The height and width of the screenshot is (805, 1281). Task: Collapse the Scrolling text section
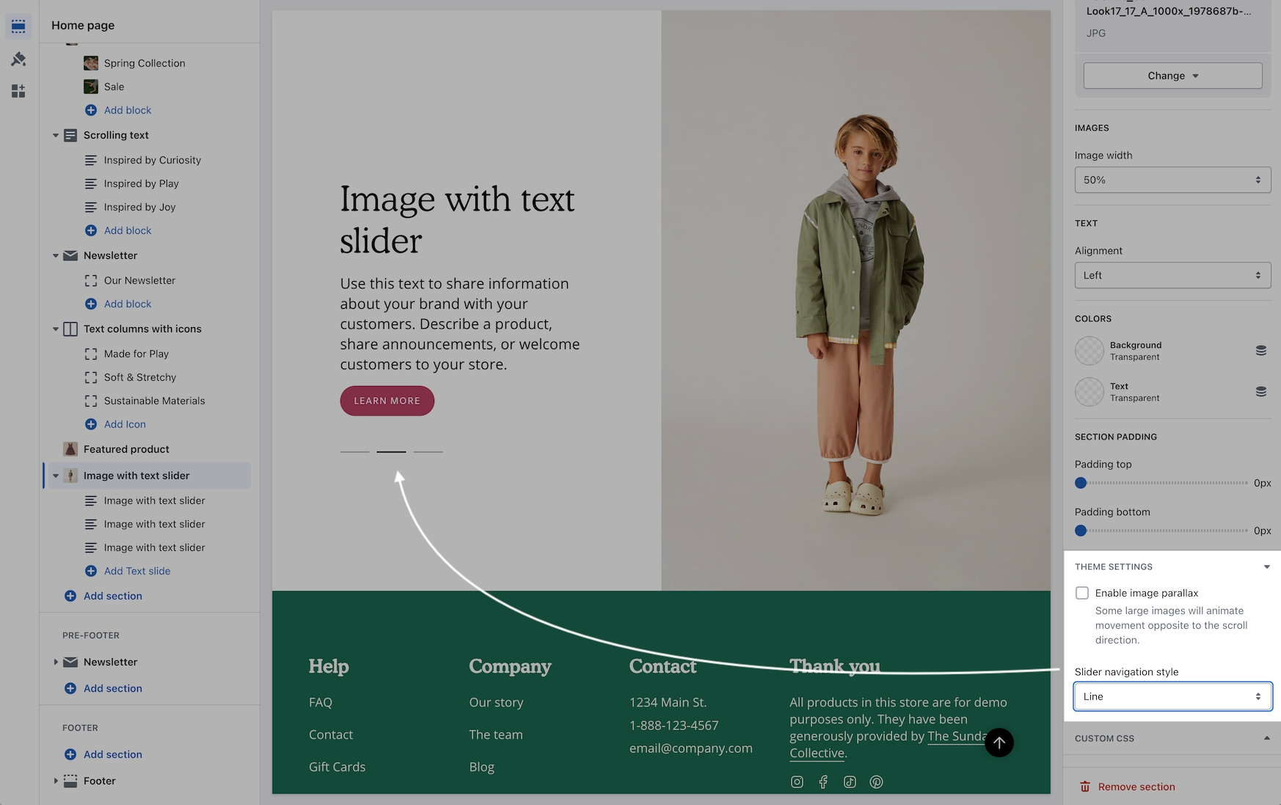tap(56, 135)
